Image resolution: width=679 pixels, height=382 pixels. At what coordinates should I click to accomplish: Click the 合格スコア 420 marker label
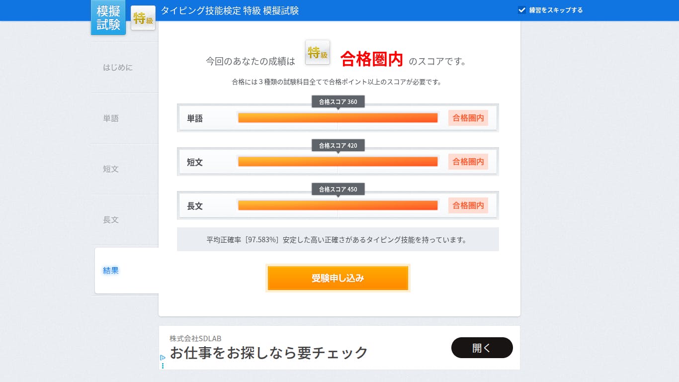point(338,146)
